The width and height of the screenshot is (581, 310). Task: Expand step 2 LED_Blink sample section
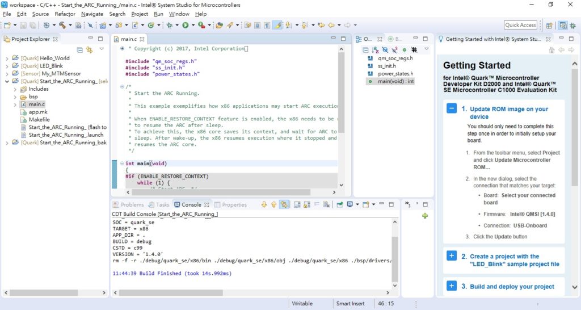[451, 256]
